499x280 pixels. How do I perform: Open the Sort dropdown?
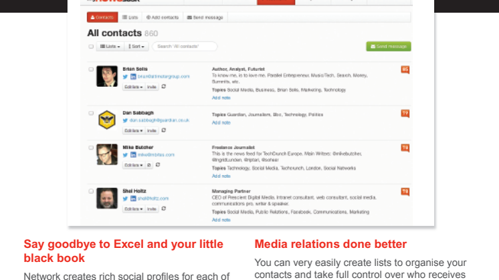coord(136,46)
